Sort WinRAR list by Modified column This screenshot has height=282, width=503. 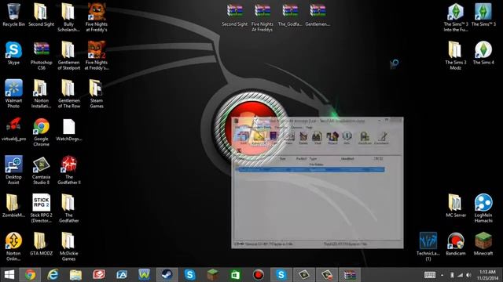tap(347, 158)
